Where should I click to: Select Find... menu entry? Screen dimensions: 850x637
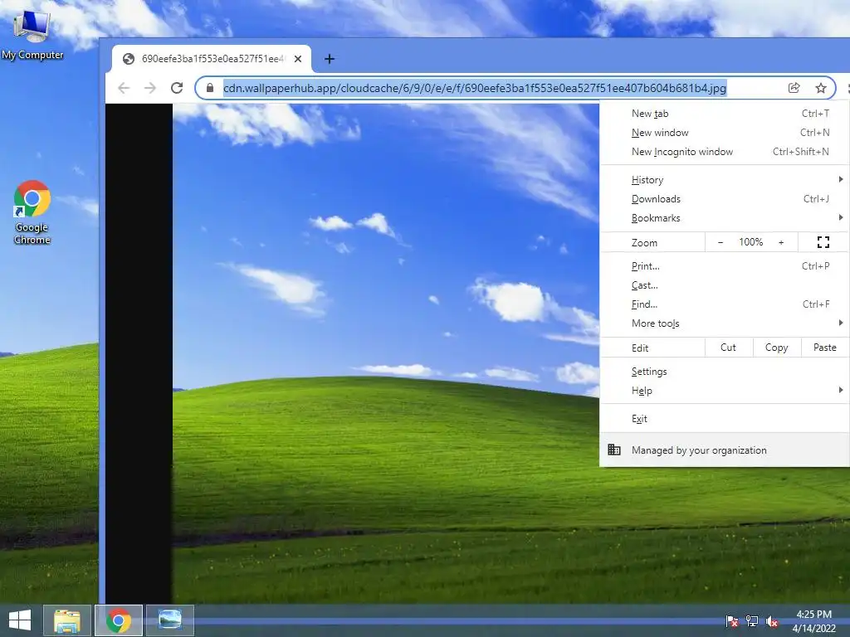click(724, 304)
